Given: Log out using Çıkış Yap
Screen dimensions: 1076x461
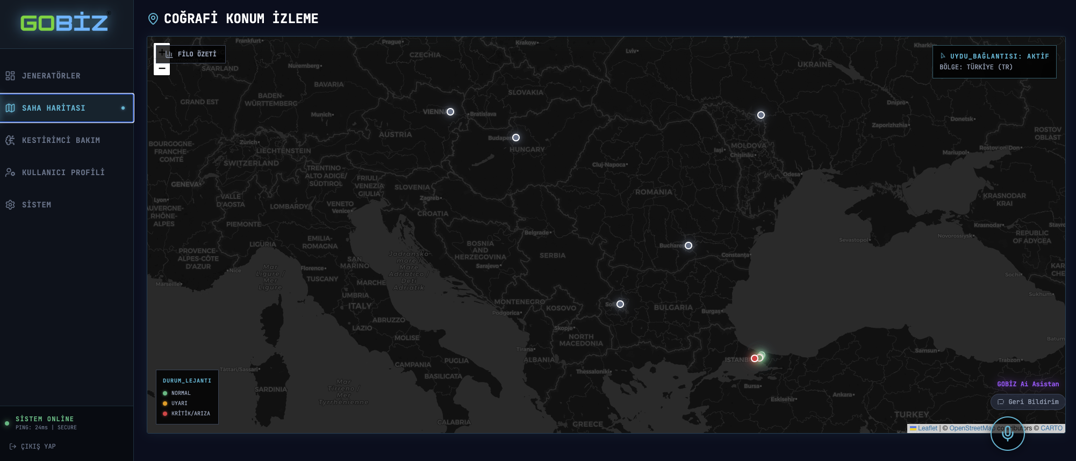Looking at the screenshot, I should [x=38, y=446].
